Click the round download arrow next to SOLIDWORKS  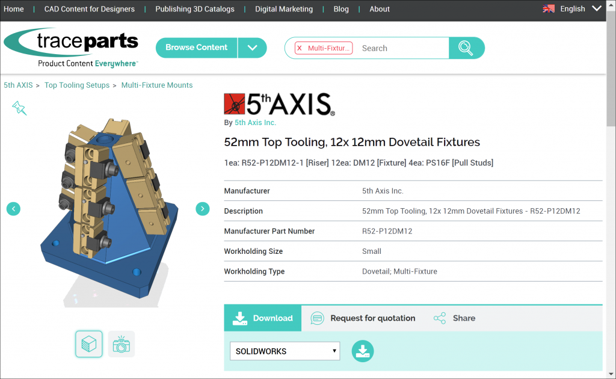pos(363,351)
